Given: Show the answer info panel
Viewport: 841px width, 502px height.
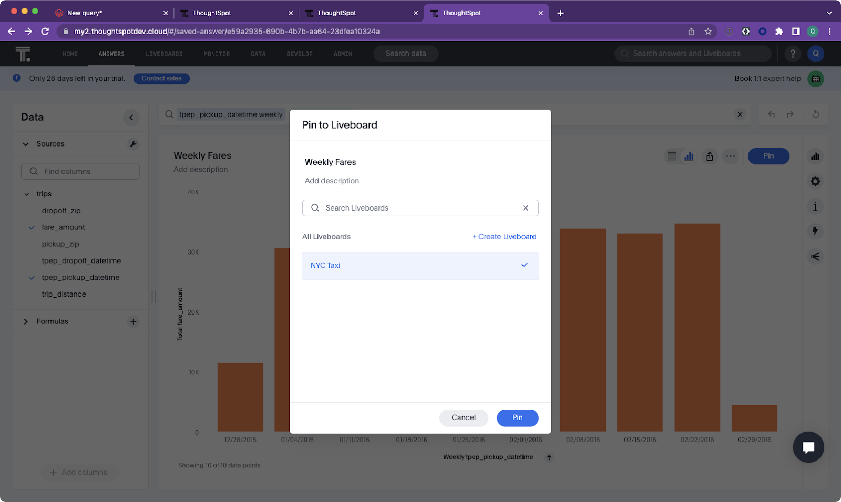Looking at the screenshot, I should pos(815,206).
